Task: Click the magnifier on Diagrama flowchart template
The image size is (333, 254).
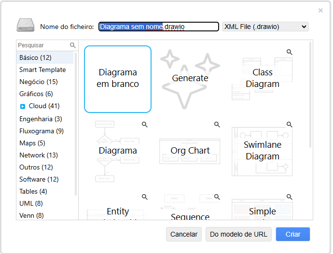Action: [x=144, y=124]
